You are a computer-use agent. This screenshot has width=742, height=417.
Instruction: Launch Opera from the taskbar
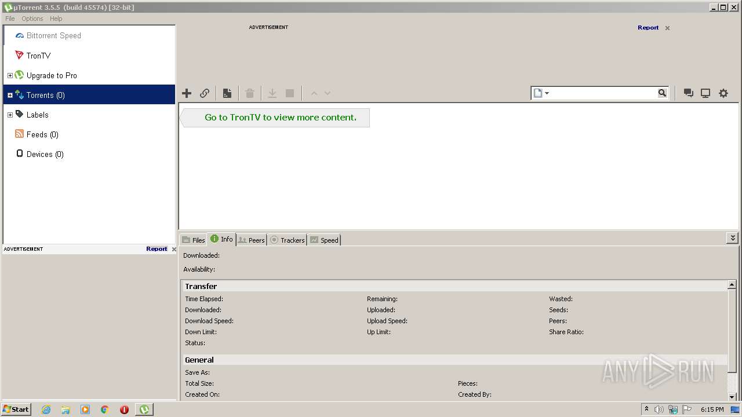(124, 409)
